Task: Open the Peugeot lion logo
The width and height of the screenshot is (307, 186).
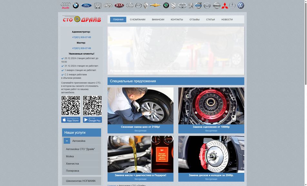Action: coord(191,5)
